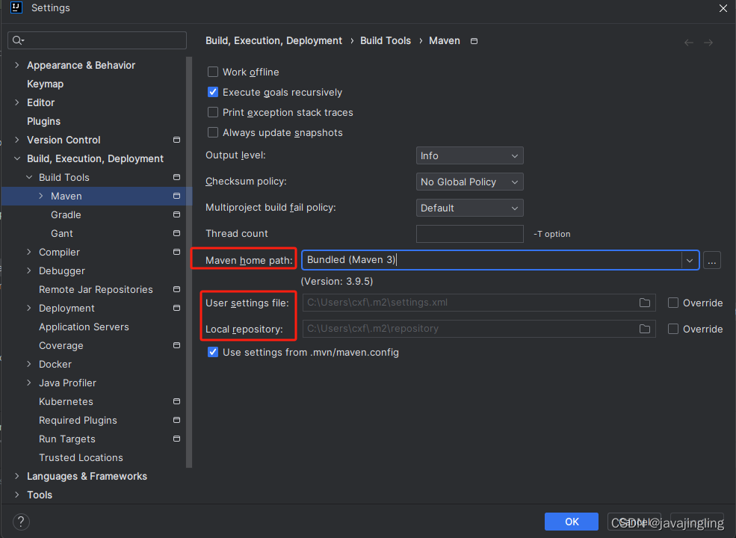This screenshot has height=538, width=736.
Task: Close the Settings dialog
Action: (x=723, y=8)
